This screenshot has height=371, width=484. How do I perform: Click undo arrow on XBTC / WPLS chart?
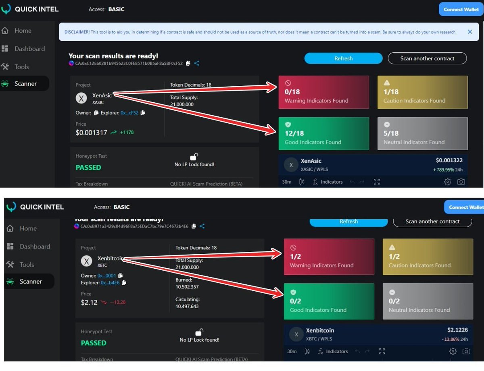[357, 351]
